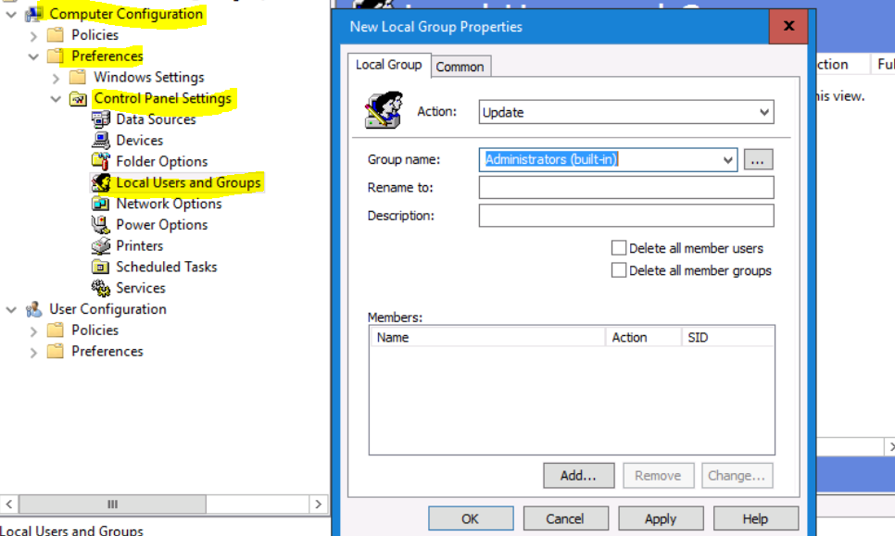Collapse the Preferences tree node
The width and height of the screenshot is (895, 536).
click(35, 56)
